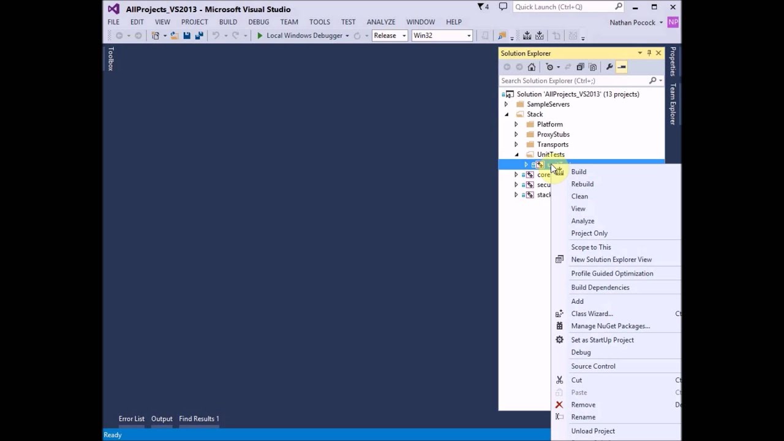Click the red Remove X icon
The height and width of the screenshot is (441, 784).
click(559, 404)
